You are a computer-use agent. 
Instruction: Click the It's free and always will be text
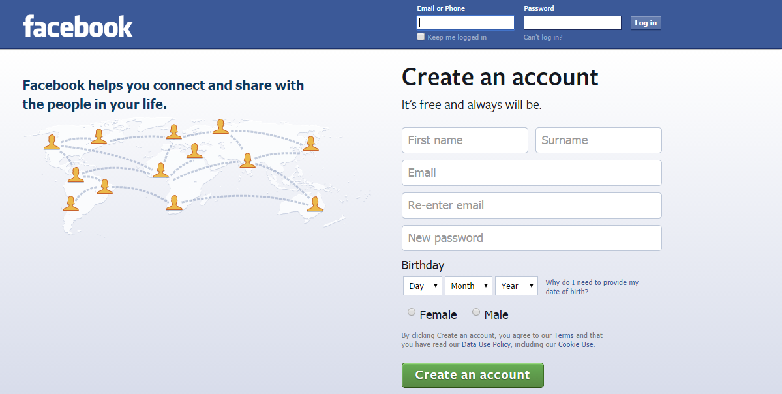point(472,105)
